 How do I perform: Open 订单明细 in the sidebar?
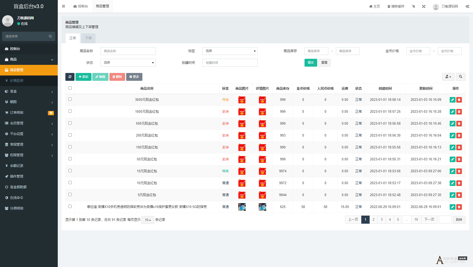click(29, 112)
